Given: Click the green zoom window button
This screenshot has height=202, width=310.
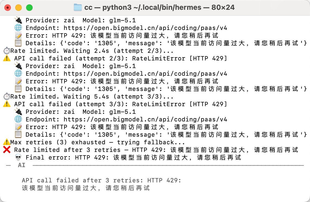Looking at the screenshot, I should pyautogui.click(x=29, y=8).
